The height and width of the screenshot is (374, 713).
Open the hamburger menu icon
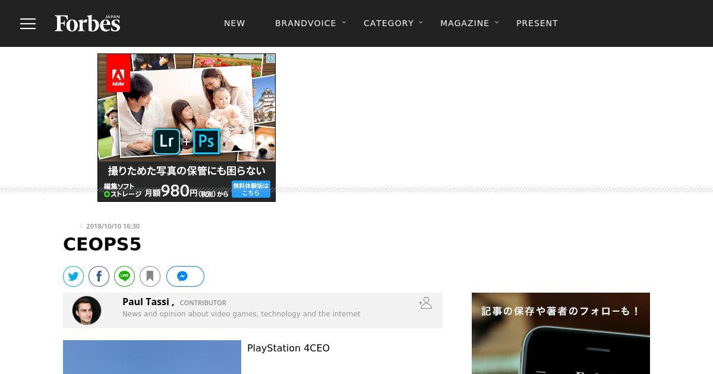28,23
